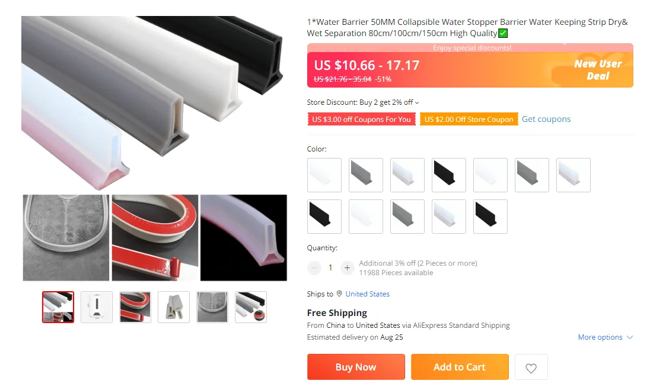The width and height of the screenshot is (650, 387).
Task: Click the Buy Now button
Action: [356, 367]
